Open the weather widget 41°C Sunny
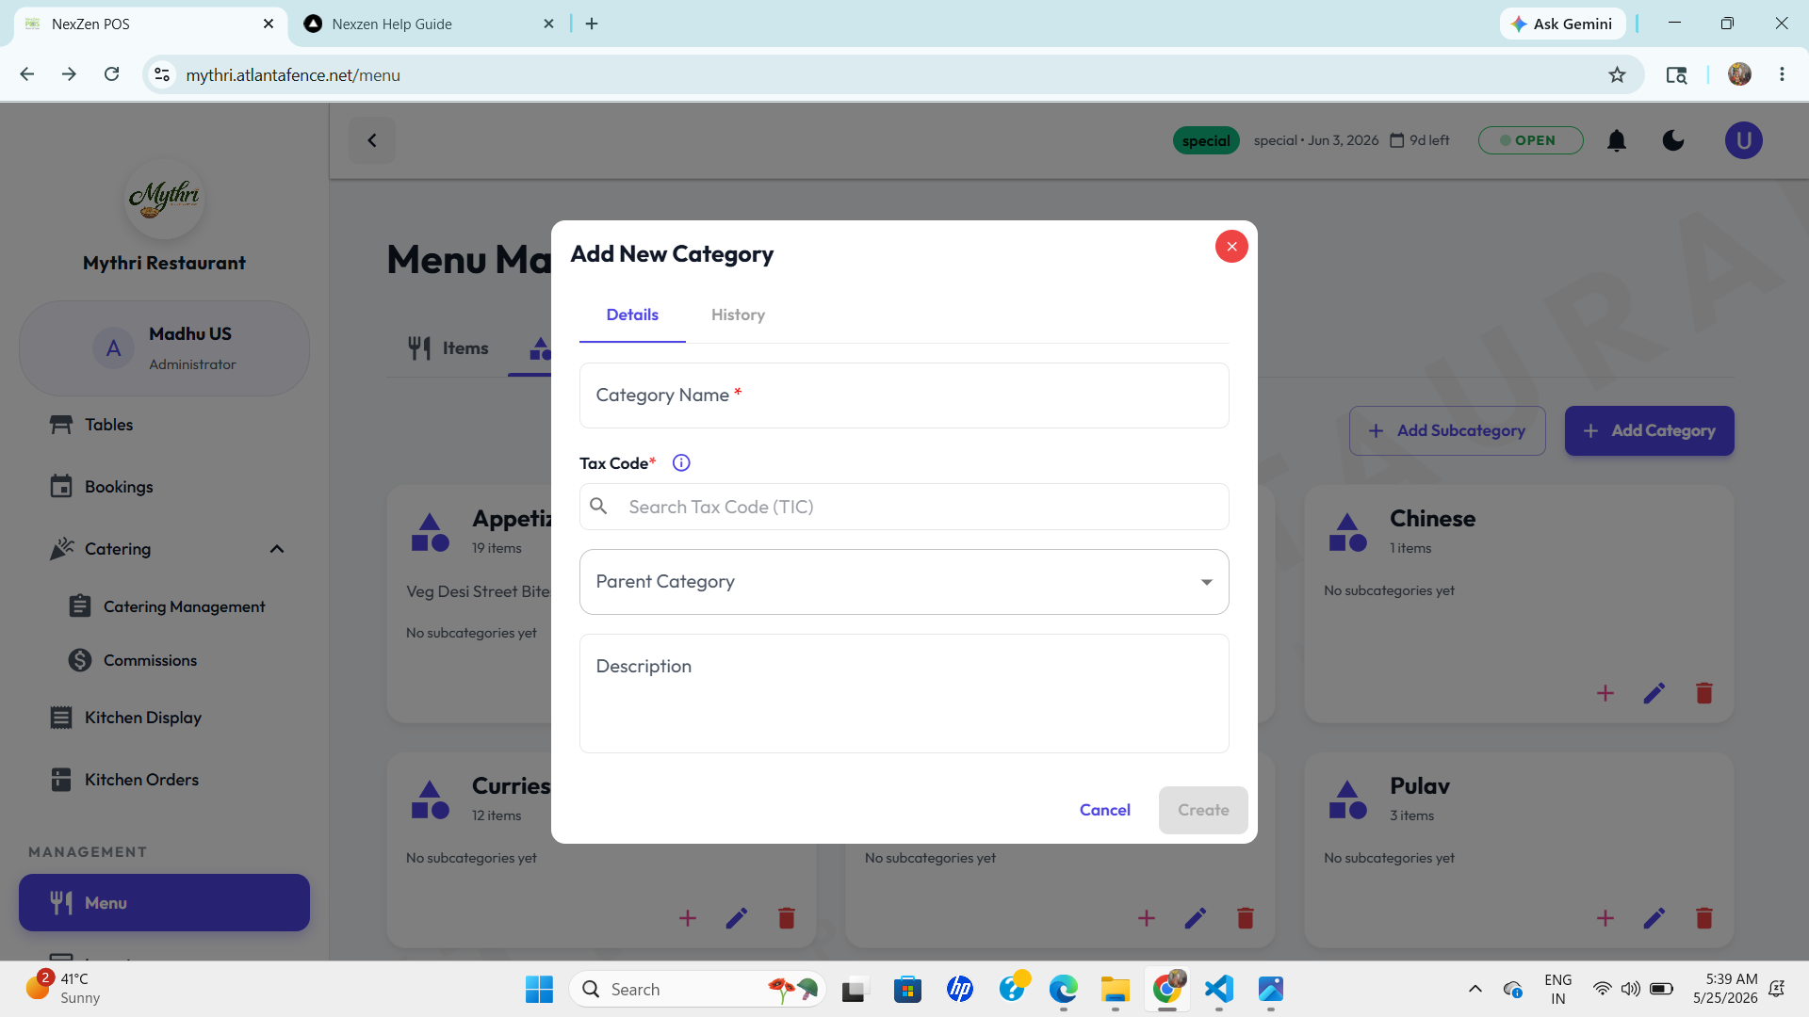This screenshot has height=1017, width=1809. tap(63, 989)
